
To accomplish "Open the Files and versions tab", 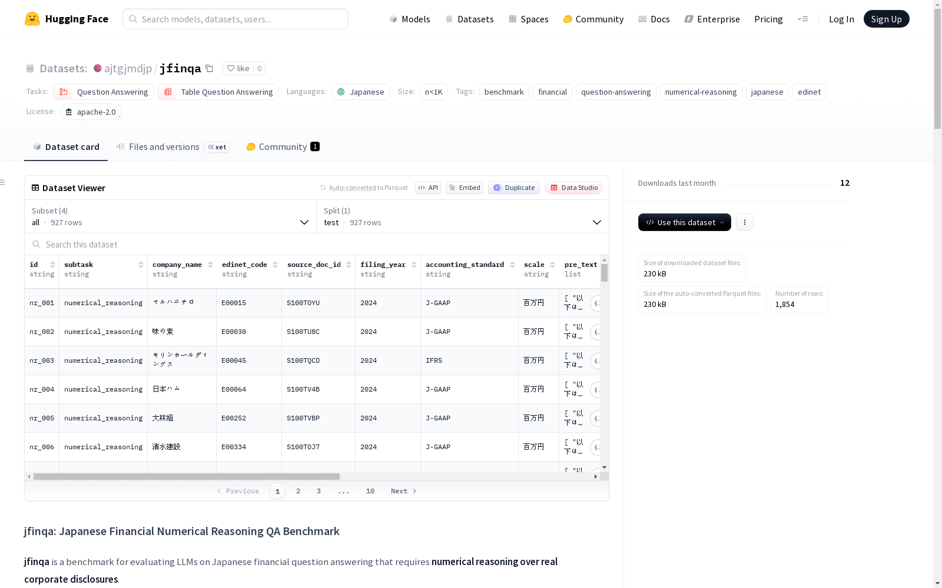I will (173, 147).
